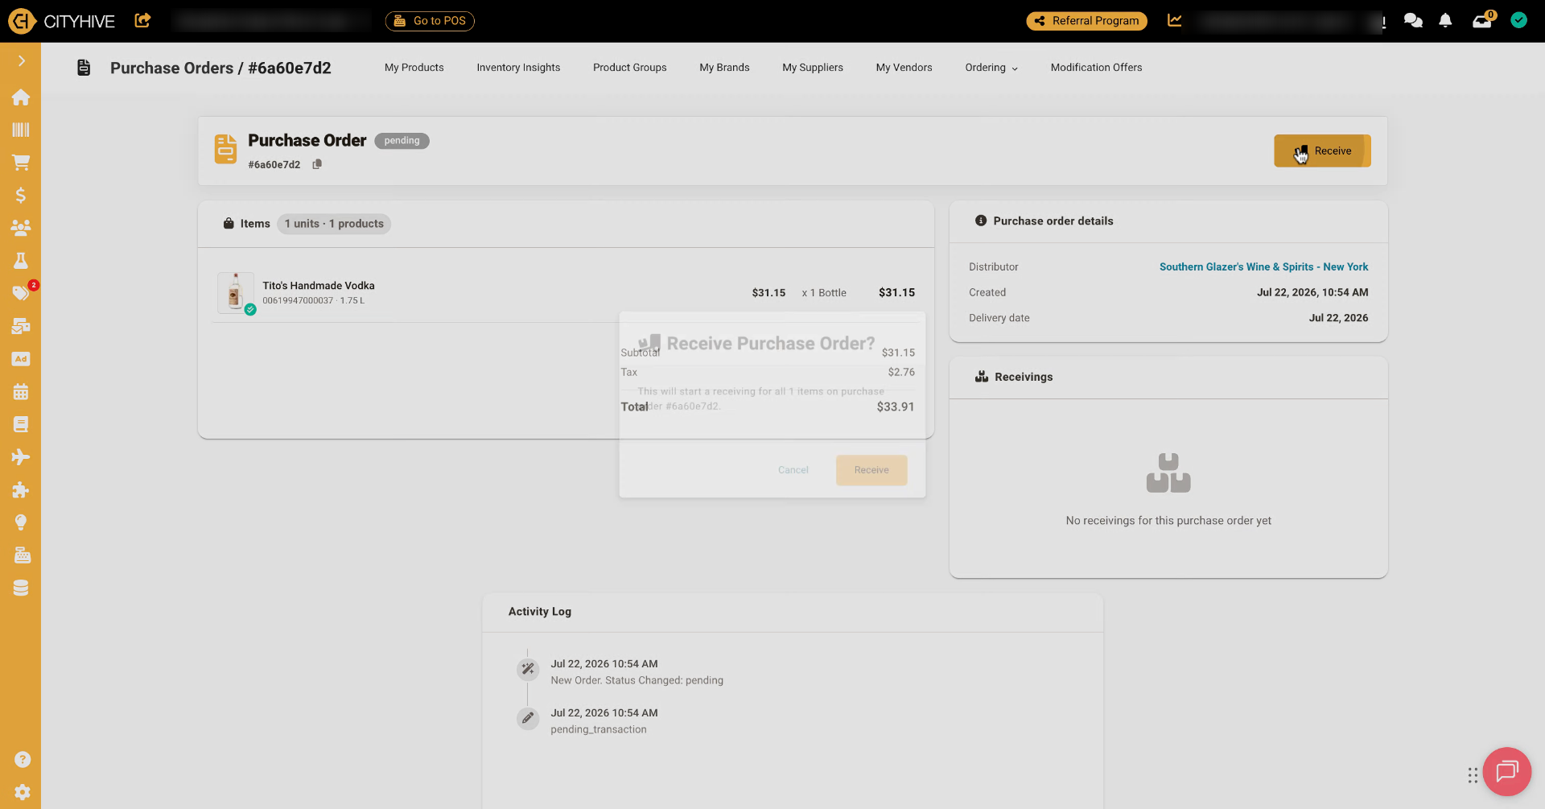
Task: Open the customers people icon in sidebar
Action: pos(21,228)
